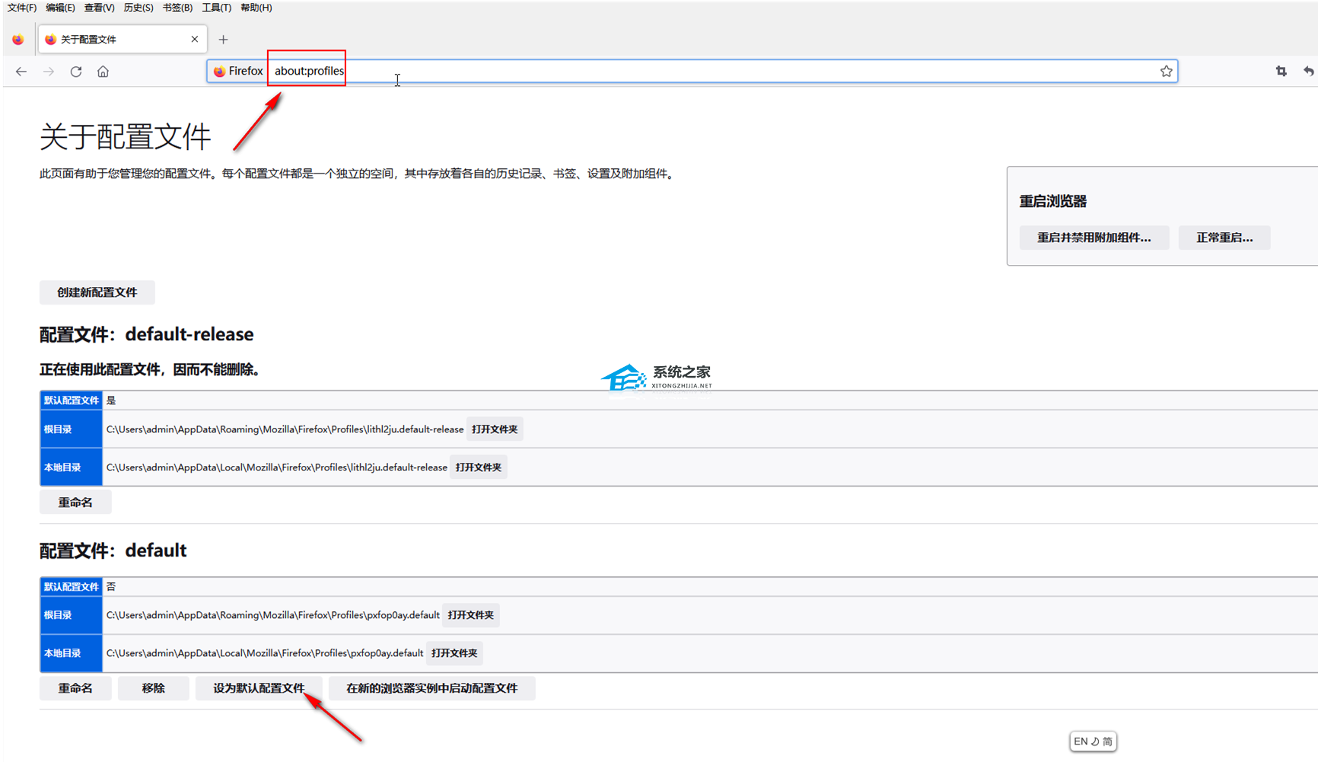Screen dimensions: 1318x762
Task: Click the pinned Firefox tab icon
Action: 18,40
